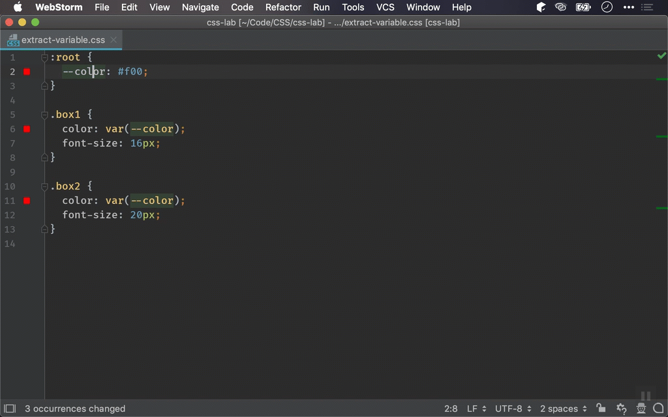Click the battery icon in menu bar

(583, 7)
